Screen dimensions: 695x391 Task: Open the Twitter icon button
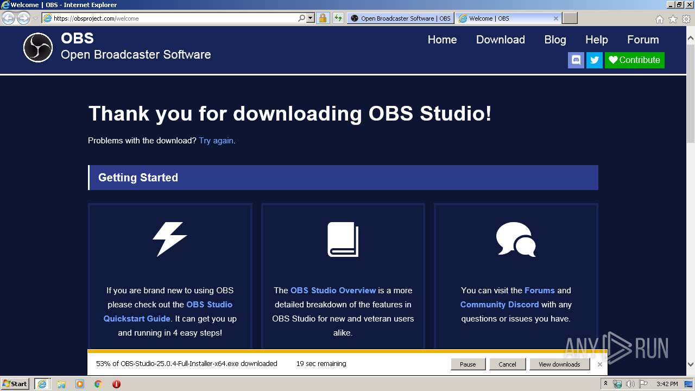coord(595,60)
